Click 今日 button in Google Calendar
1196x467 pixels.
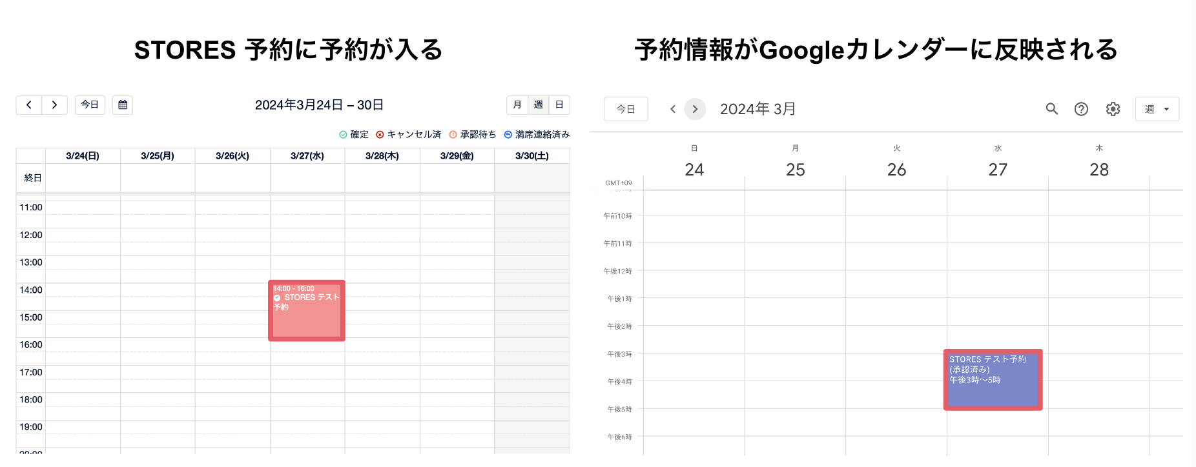coord(626,109)
